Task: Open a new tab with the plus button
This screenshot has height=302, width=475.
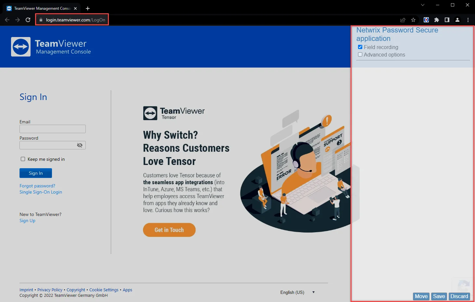Action: (88, 8)
